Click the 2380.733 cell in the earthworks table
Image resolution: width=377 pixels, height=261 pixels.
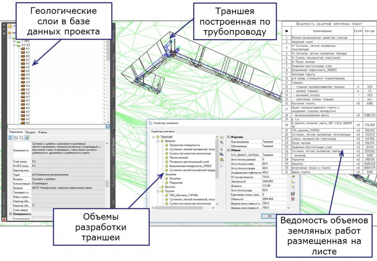[x=370, y=115]
